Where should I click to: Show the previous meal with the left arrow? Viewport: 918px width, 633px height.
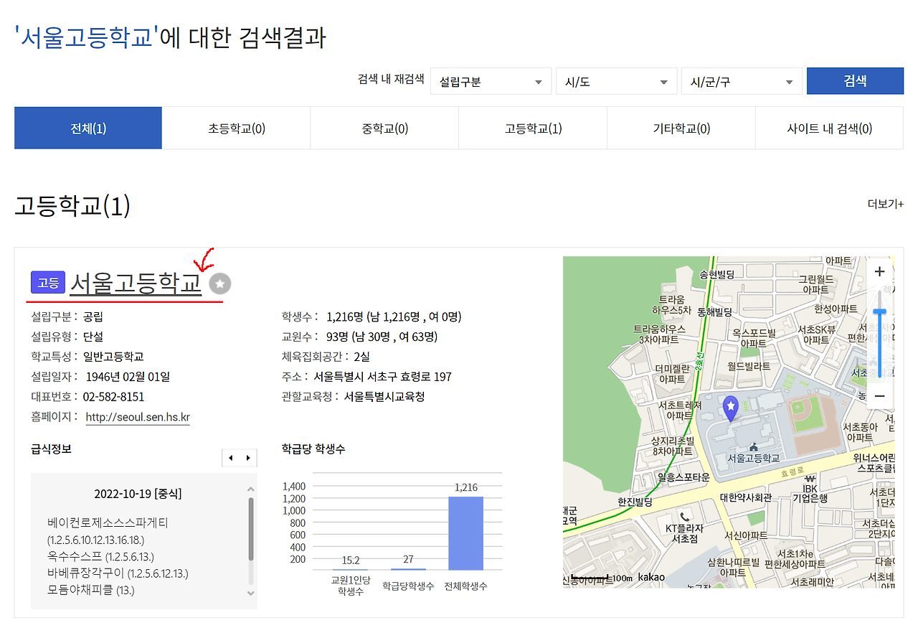tap(230, 458)
